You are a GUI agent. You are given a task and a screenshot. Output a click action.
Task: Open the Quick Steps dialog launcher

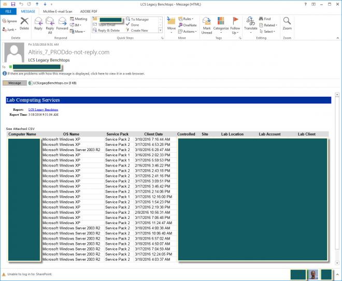click(x=162, y=38)
